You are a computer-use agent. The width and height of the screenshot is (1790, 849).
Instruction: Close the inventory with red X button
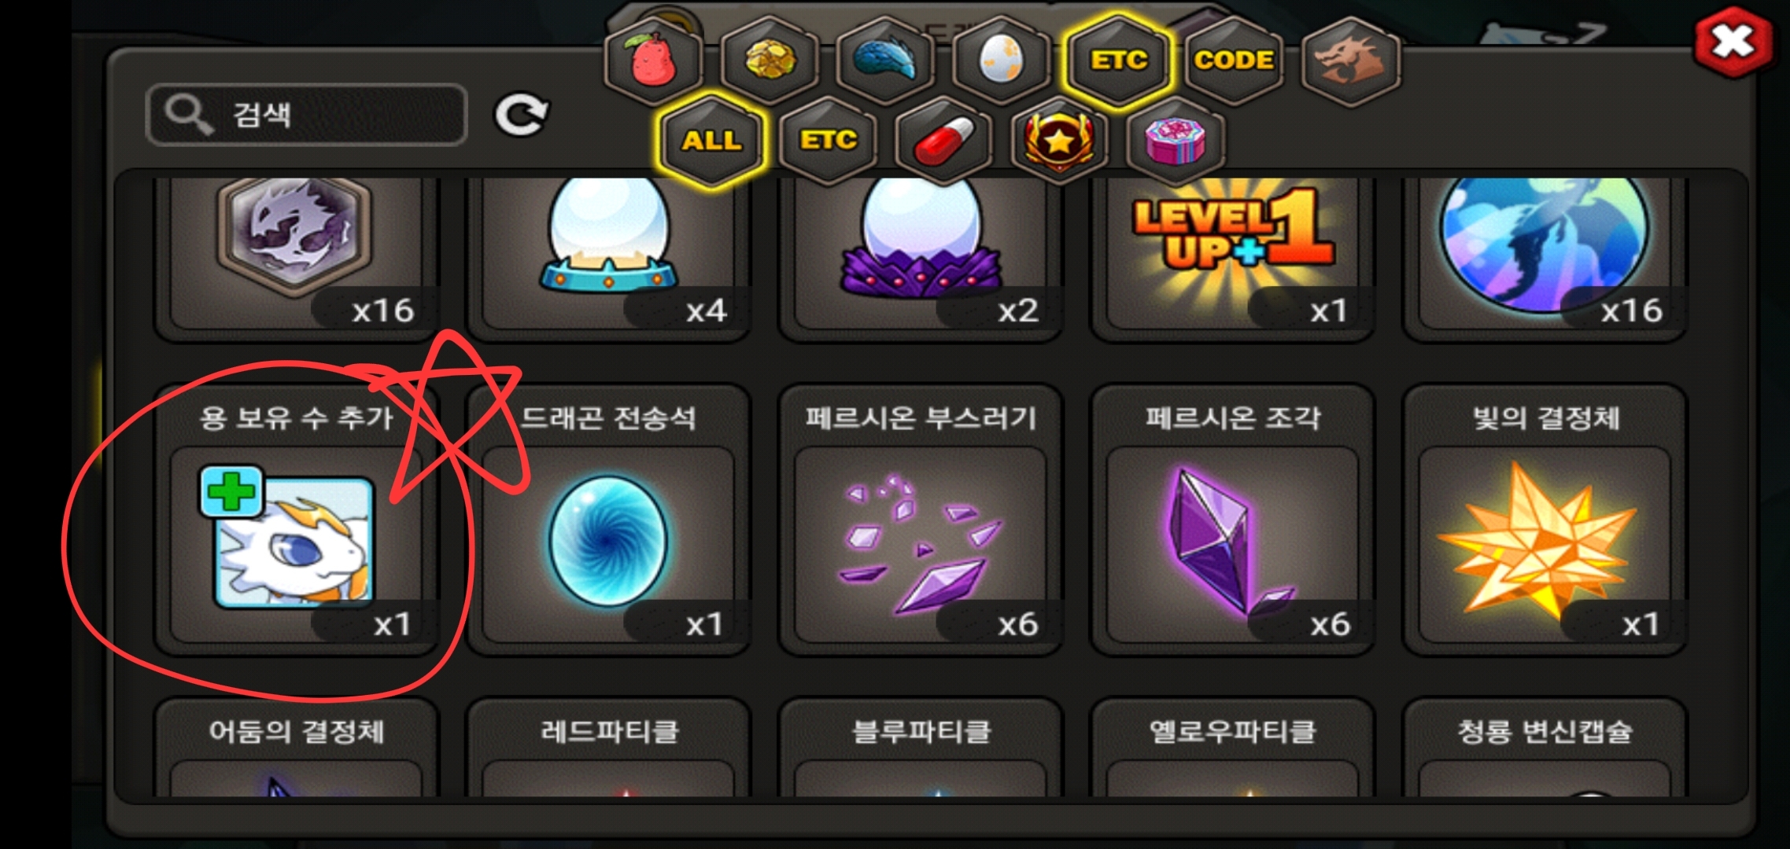[x=1733, y=42]
